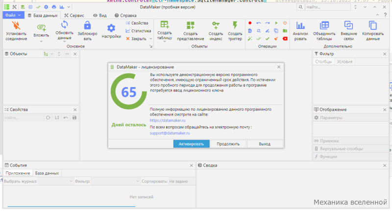Open the Файл dropdown menu
Screen dimensions: 392x211
click(13, 15)
